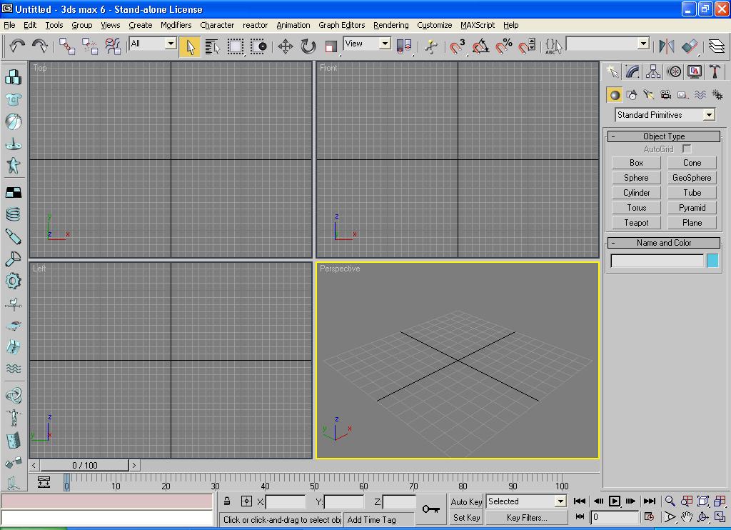Open Named Selection Sets editor icon
This screenshot has height=530, width=731.
(553, 46)
